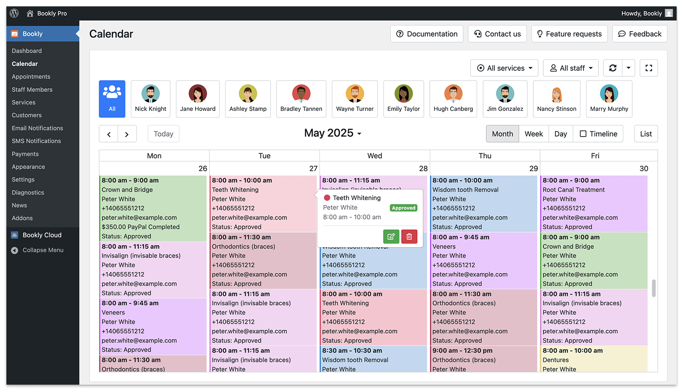
Task: Open Customers in the sidebar
Action: [x=27, y=115]
